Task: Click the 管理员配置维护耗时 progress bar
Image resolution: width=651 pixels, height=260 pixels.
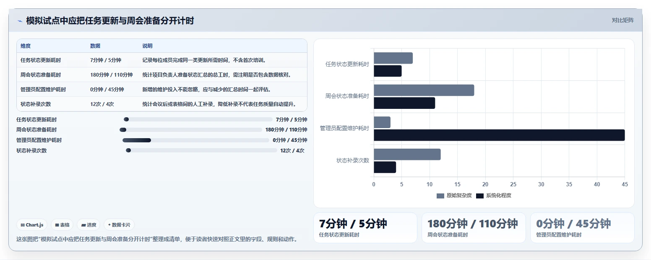Action: [x=196, y=140]
